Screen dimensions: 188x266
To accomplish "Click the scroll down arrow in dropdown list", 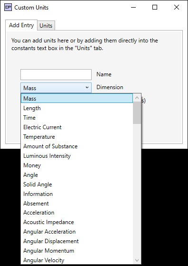I will [x=137, y=260].
